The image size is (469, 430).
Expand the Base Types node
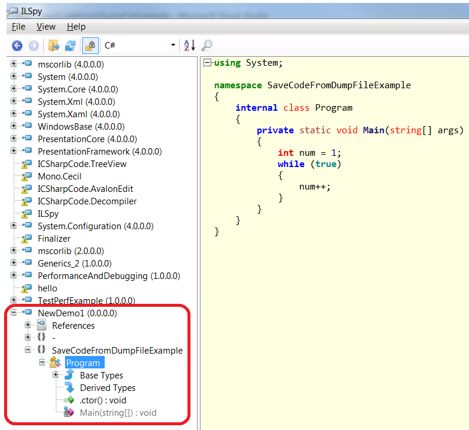[x=56, y=374]
